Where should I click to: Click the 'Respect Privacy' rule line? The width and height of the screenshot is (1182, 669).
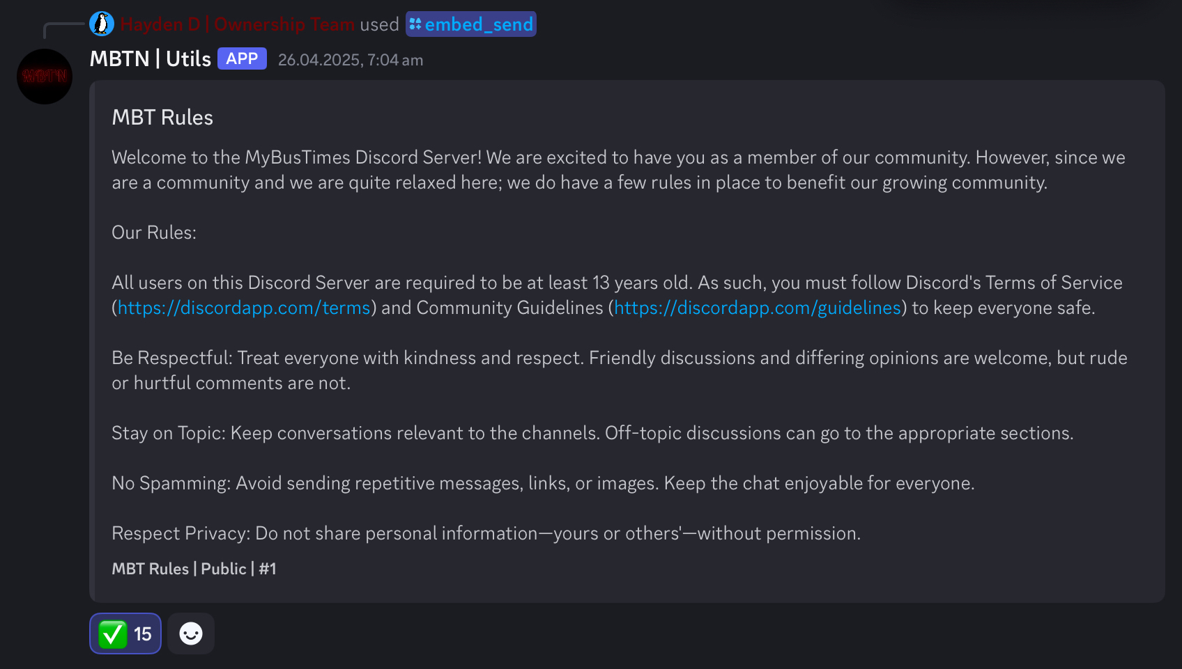pos(486,533)
